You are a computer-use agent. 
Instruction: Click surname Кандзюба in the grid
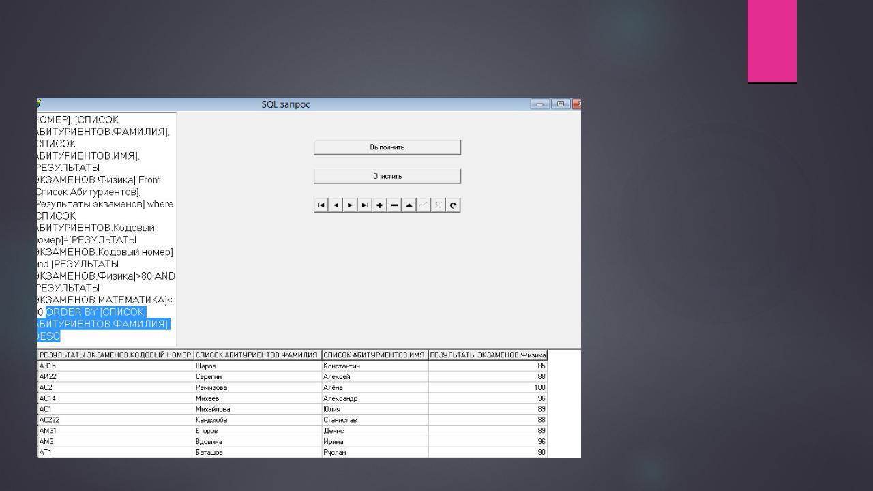(257, 420)
